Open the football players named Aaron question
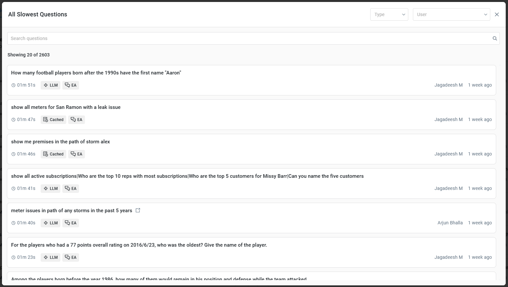Image resolution: width=508 pixels, height=287 pixels. tap(96, 73)
